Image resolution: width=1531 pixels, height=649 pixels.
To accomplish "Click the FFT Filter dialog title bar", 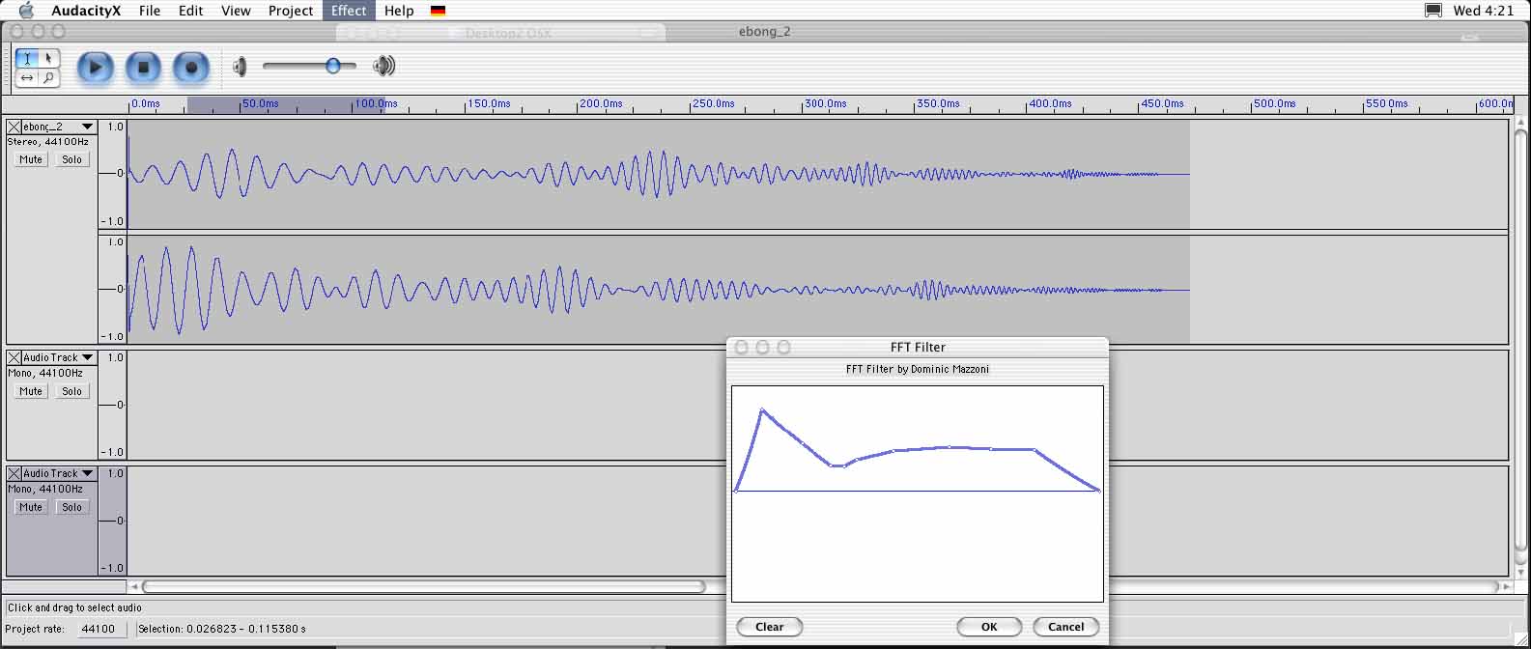I will [x=918, y=347].
